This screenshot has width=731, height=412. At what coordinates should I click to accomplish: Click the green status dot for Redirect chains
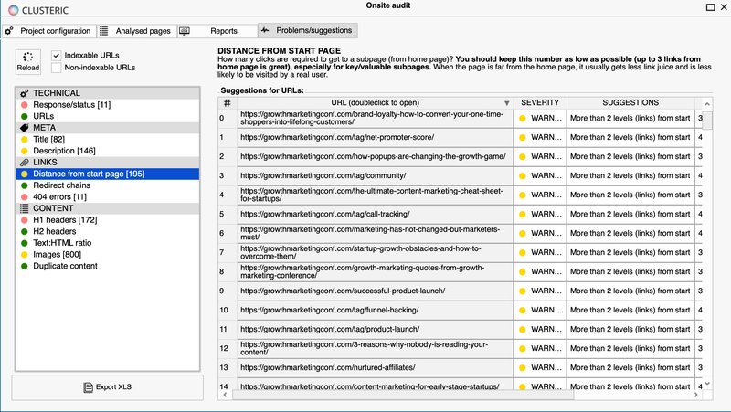(x=25, y=185)
